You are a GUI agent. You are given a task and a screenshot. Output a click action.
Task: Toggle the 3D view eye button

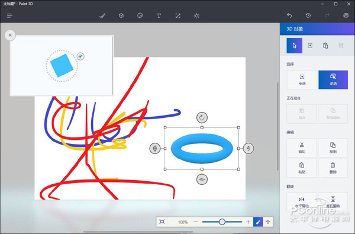click(x=268, y=222)
